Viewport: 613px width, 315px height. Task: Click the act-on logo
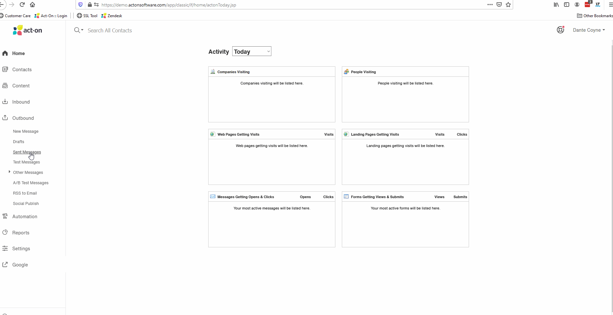[x=27, y=30]
